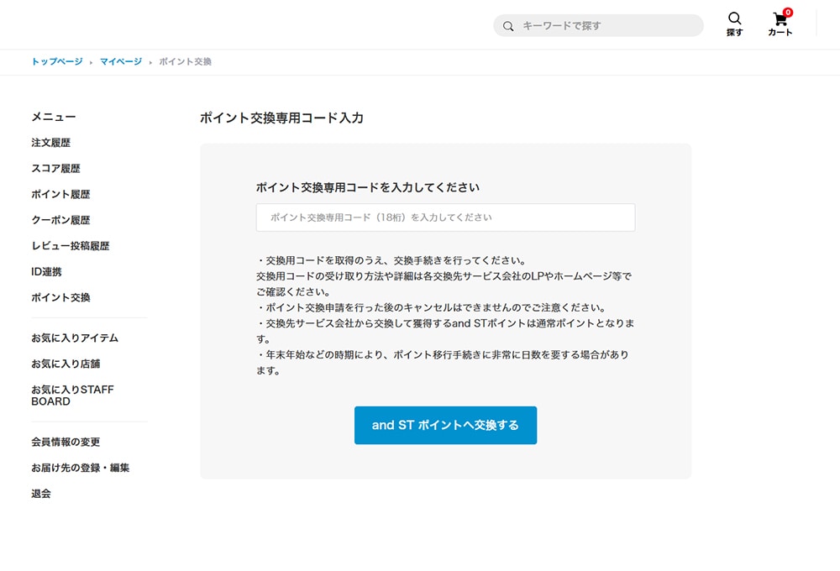Open the マイページ breadcrumb link

[x=121, y=62]
